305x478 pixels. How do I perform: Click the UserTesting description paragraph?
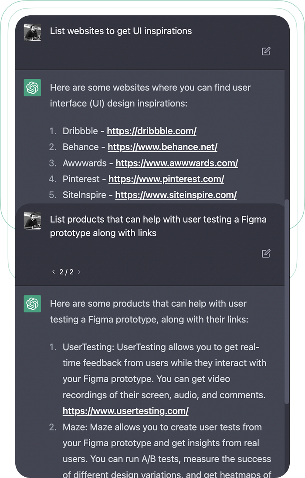165,371
